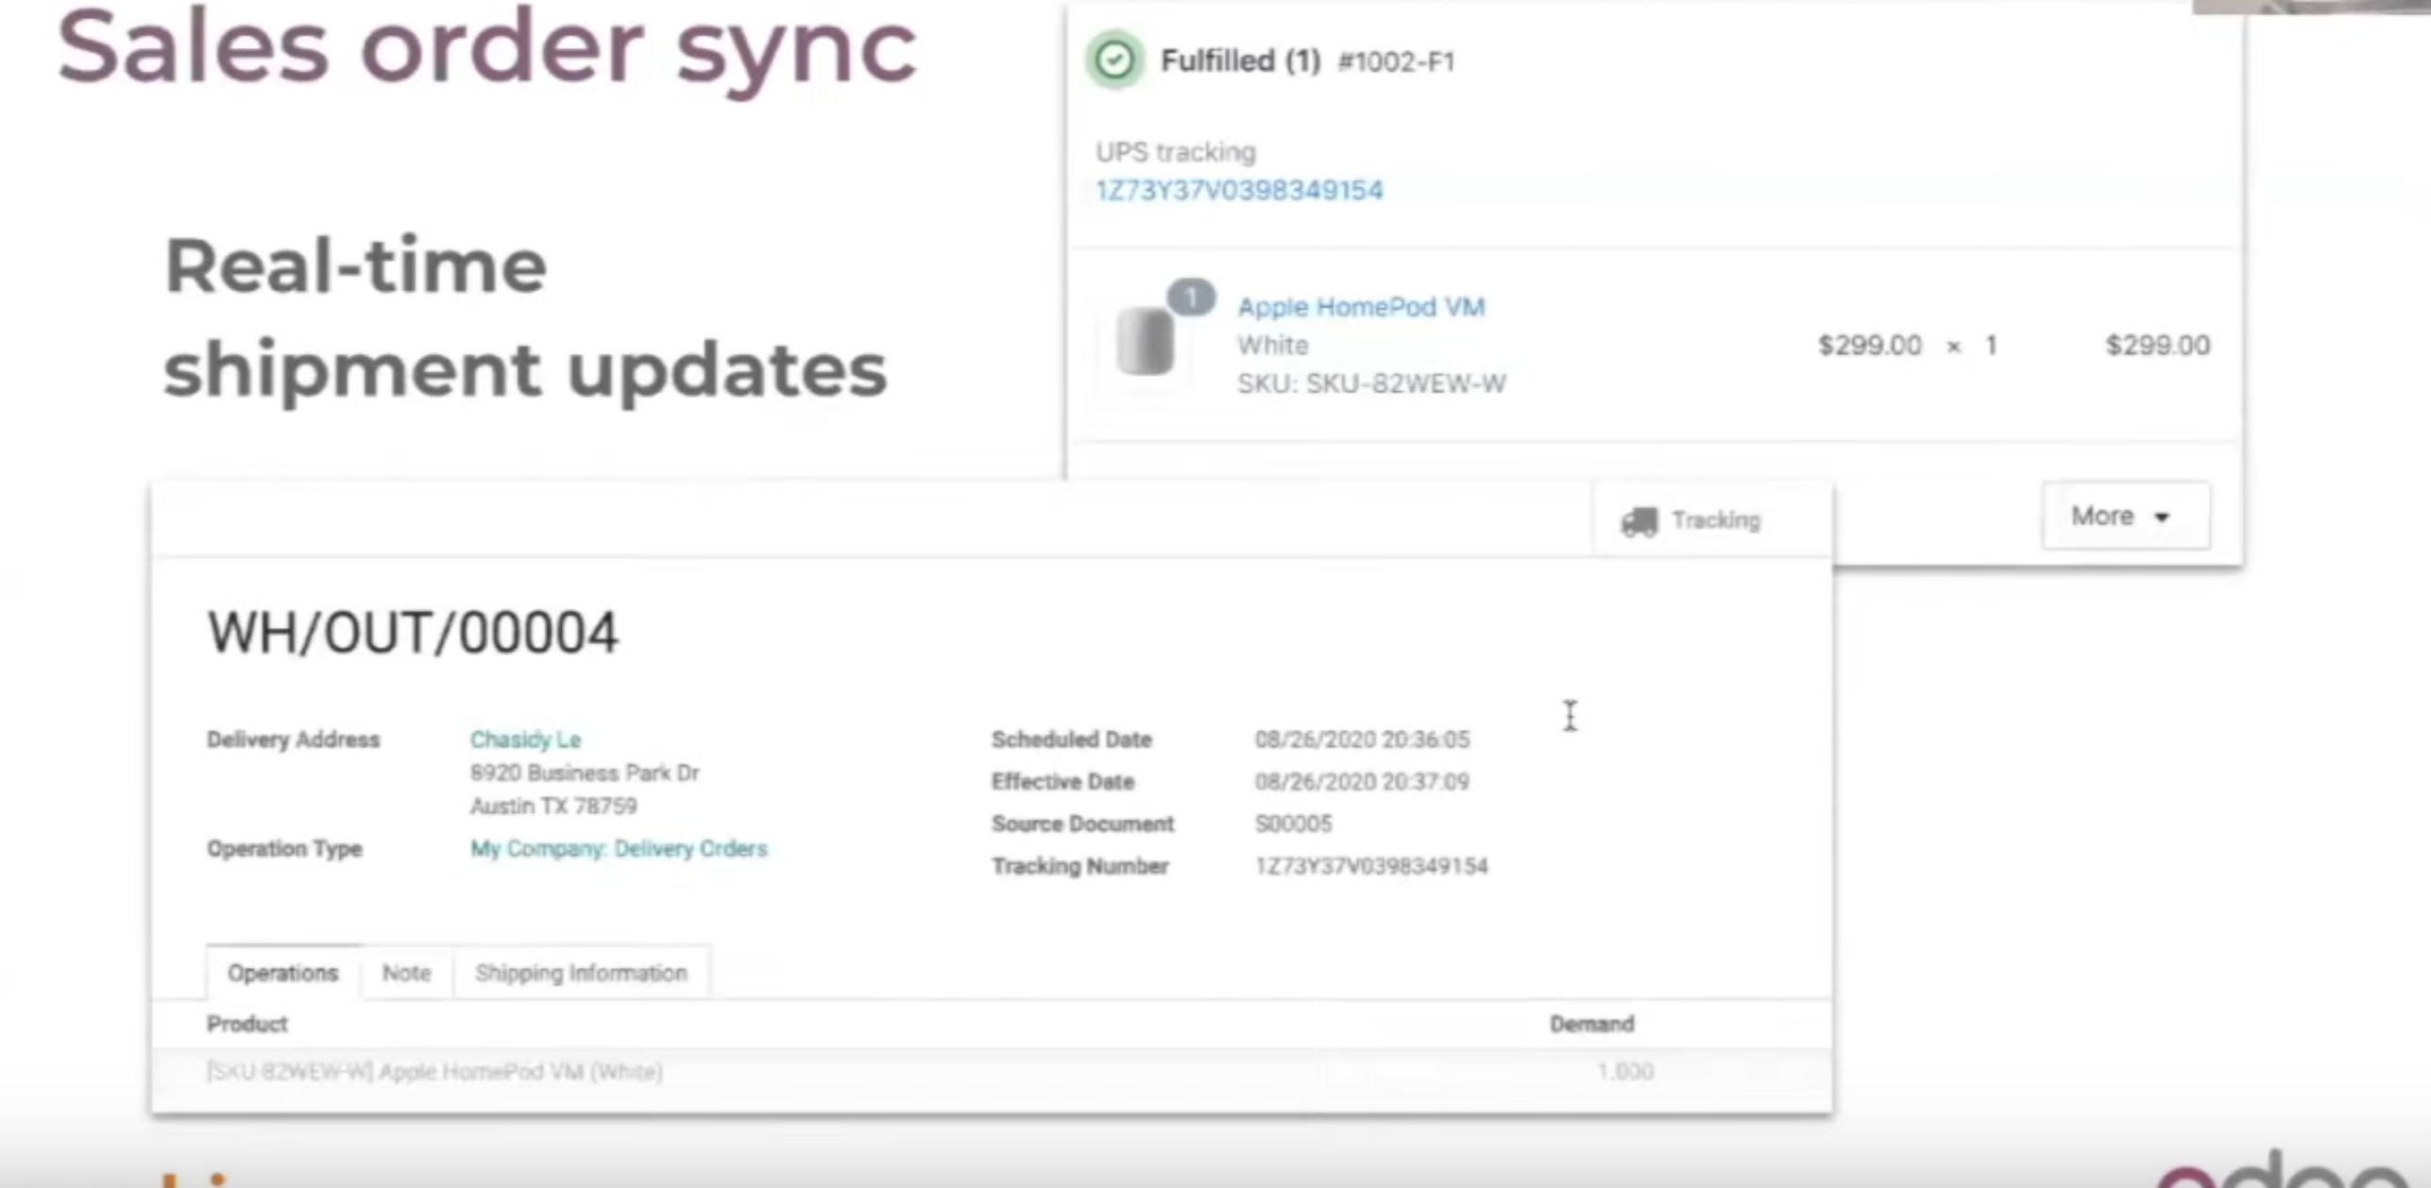Open My Company: Delivery Orders link
This screenshot has height=1188, width=2431.
point(619,848)
